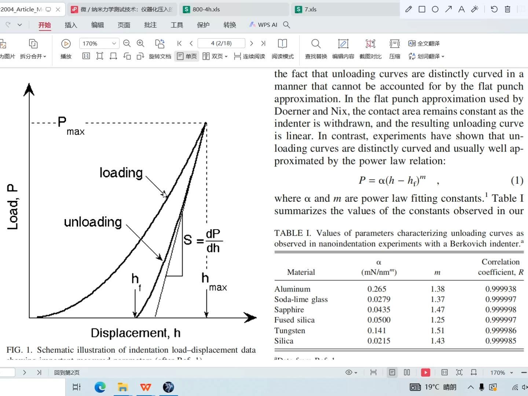Click status bar actual size icon
528x396 pixels.
444,373
